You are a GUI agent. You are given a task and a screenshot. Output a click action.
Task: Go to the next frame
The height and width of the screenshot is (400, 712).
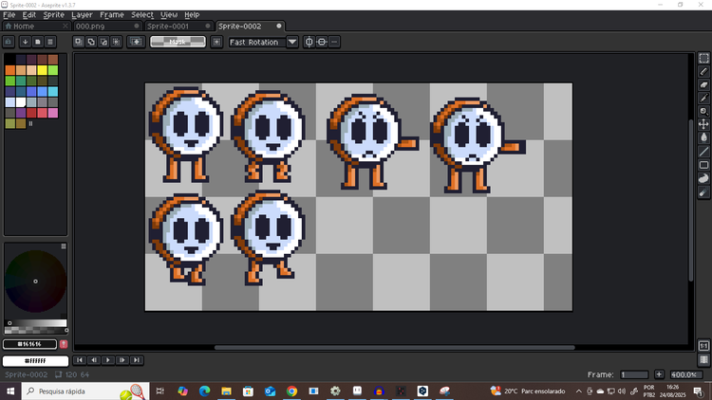[122, 360]
